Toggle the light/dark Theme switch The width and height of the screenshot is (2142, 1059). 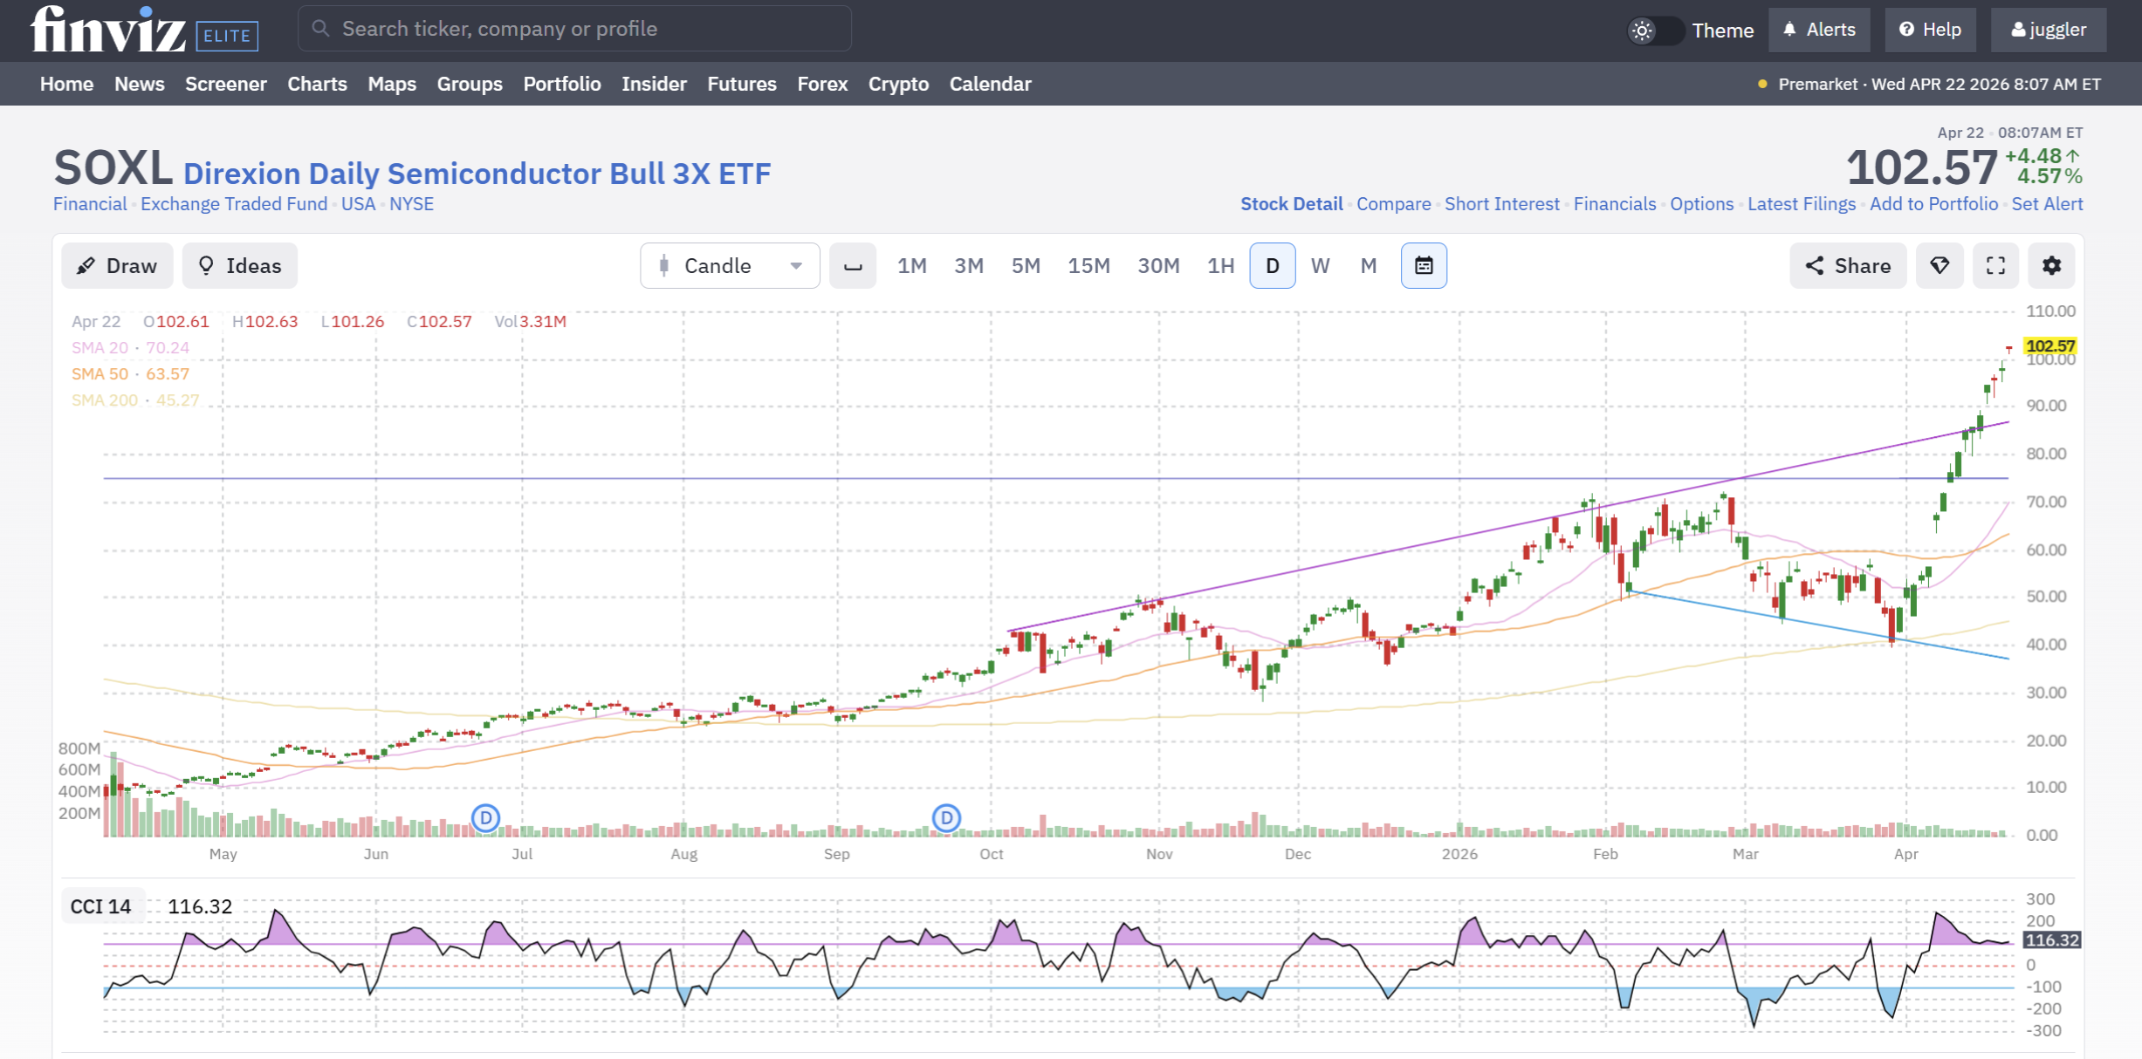tap(1655, 31)
